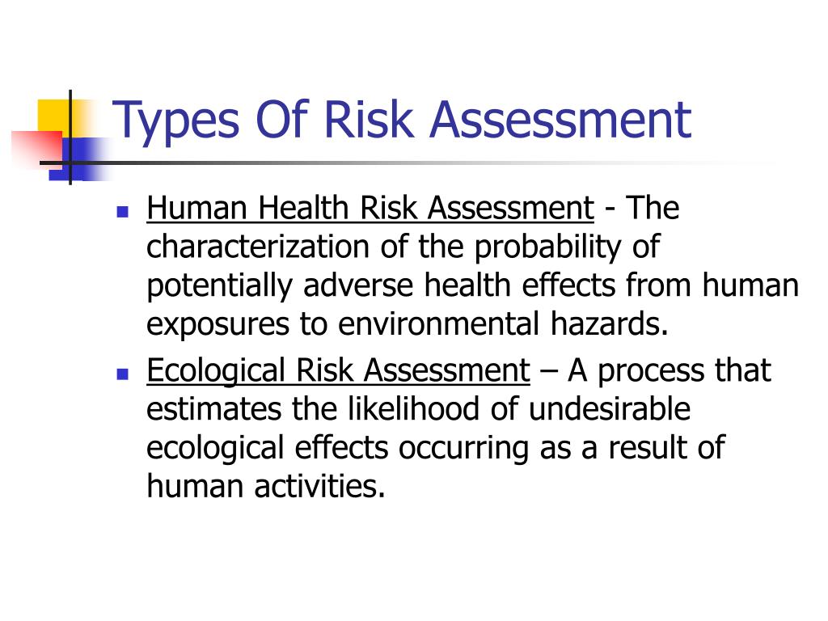Click the word Assessment in the title
Viewport: 828px width, 621px height.
(x=560, y=120)
